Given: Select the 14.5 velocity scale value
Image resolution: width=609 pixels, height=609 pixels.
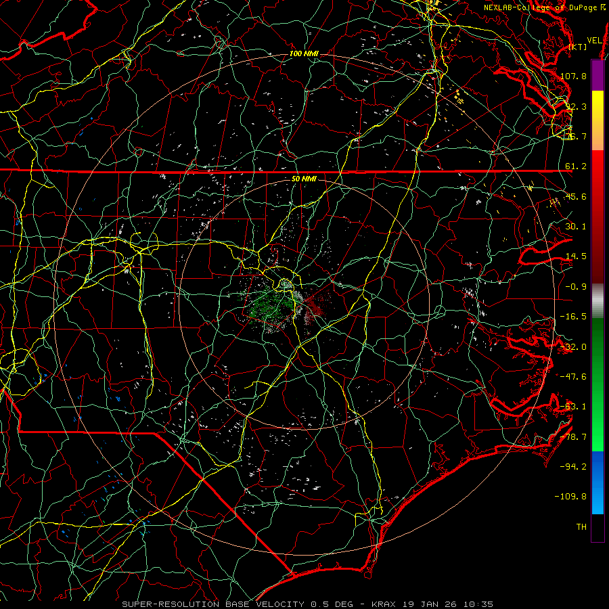Looking at the screenshot, I should (x=576, y=256).
